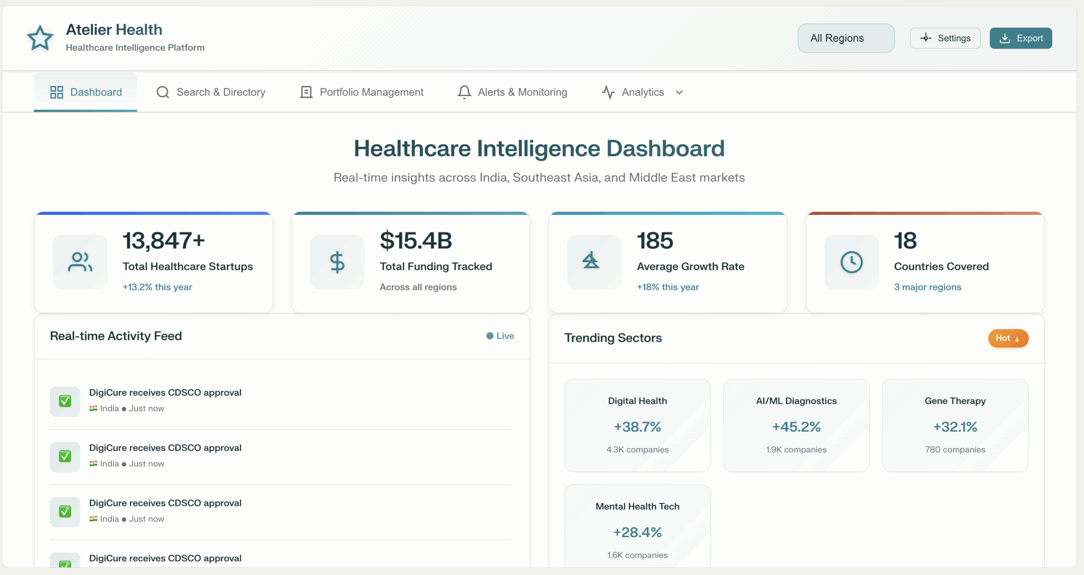The height and width of the screenshot is (575, 1084).
Task: Click the second DigiCure approval green checkmark
Action: [65, 456]
